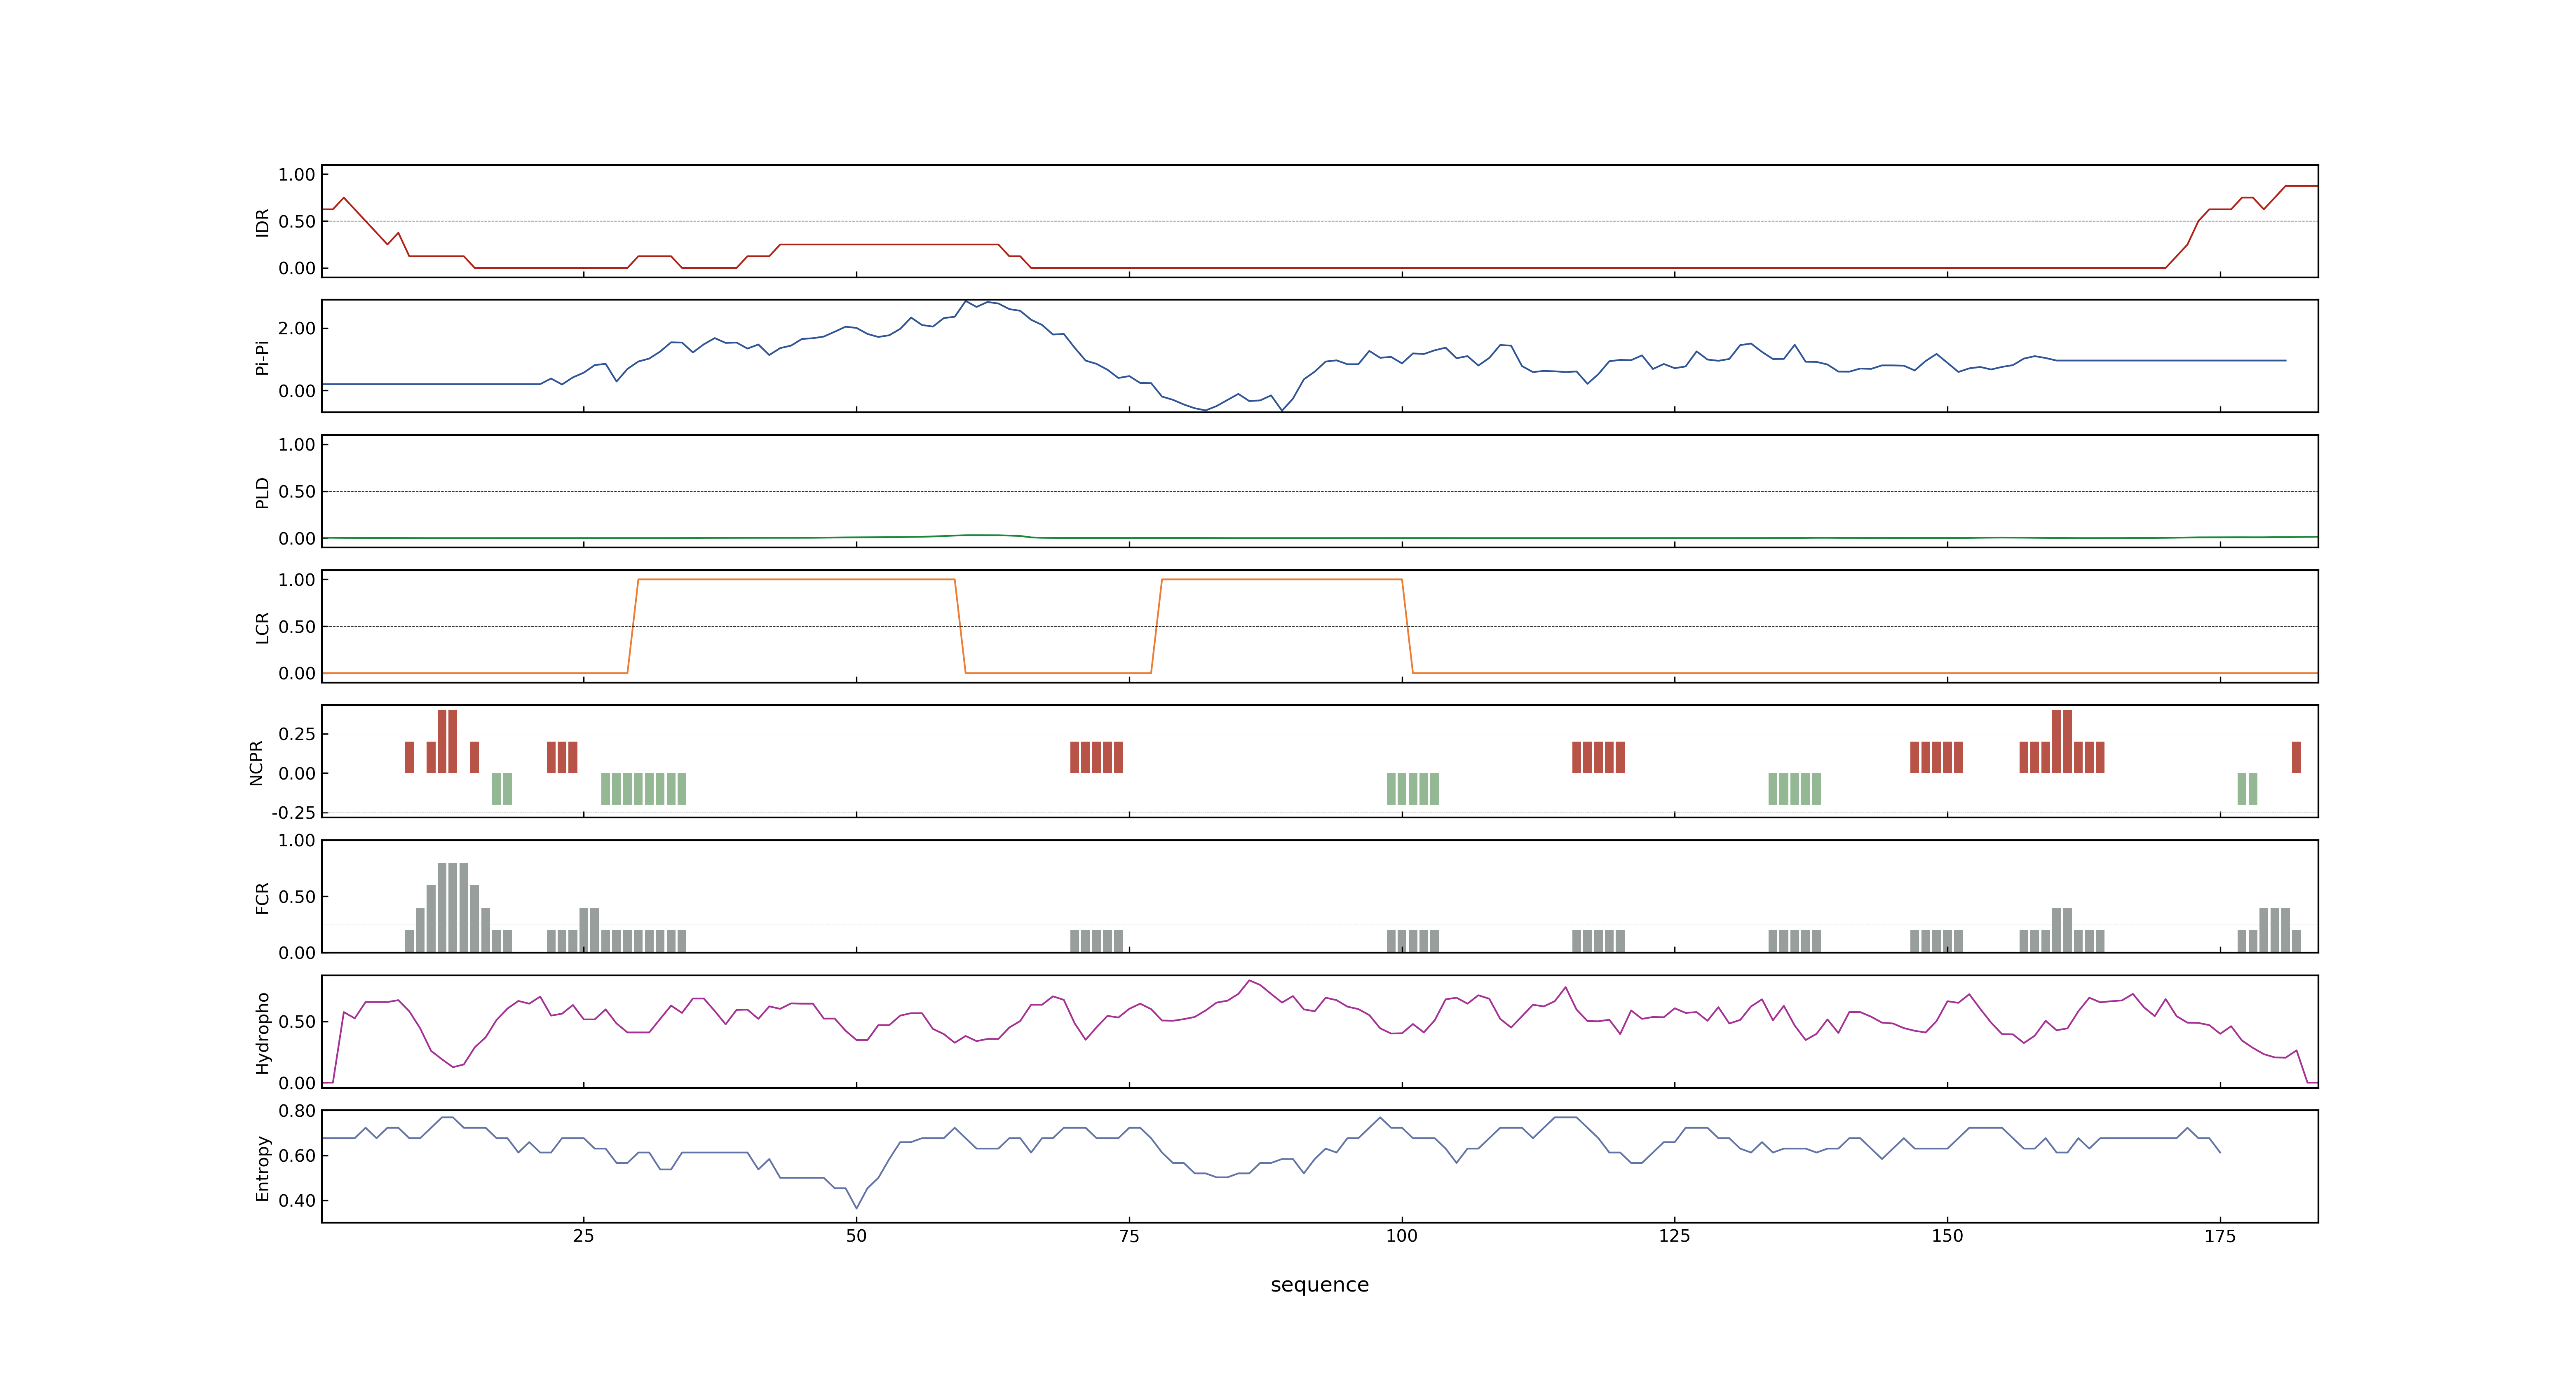
Task: Click the 1.00 tick on IDR axis
Action: [x=297, y=175]
